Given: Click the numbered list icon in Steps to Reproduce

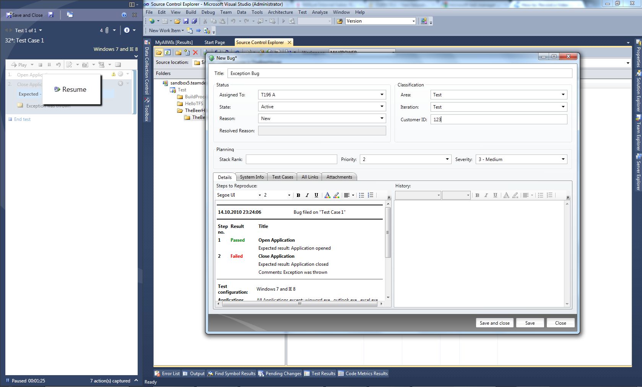Looking at the screenshot, I should coord(371,195).
